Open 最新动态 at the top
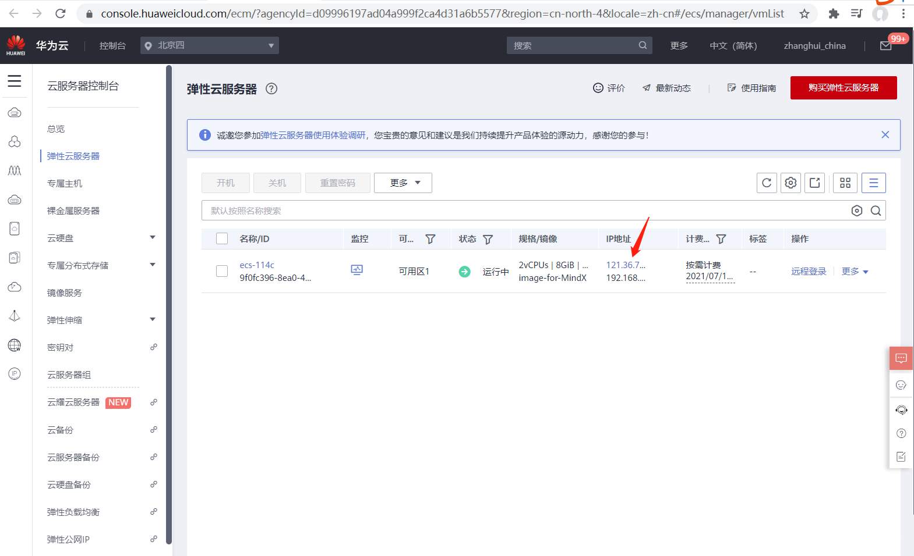Screen dimensions: 914x556 pyautogui.click(x=666, y=88)
